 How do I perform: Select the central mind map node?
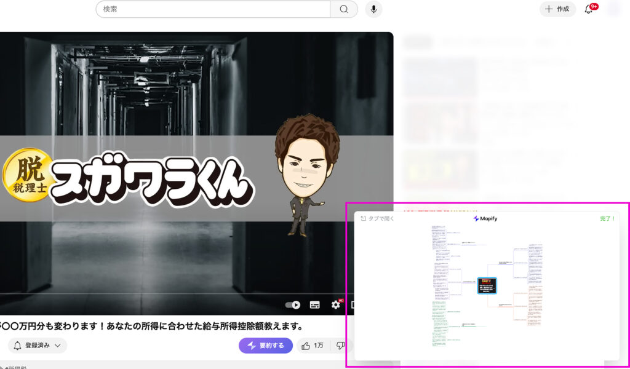(487, 285)
